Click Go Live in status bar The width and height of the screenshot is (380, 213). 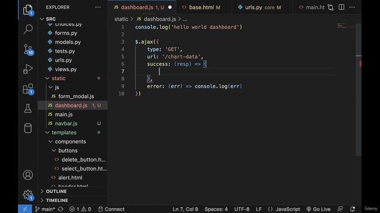tap(318, 209)
